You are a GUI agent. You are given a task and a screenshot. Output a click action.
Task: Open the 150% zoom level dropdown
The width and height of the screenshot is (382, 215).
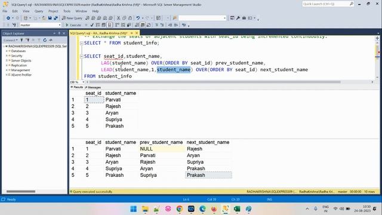[84, 82]
